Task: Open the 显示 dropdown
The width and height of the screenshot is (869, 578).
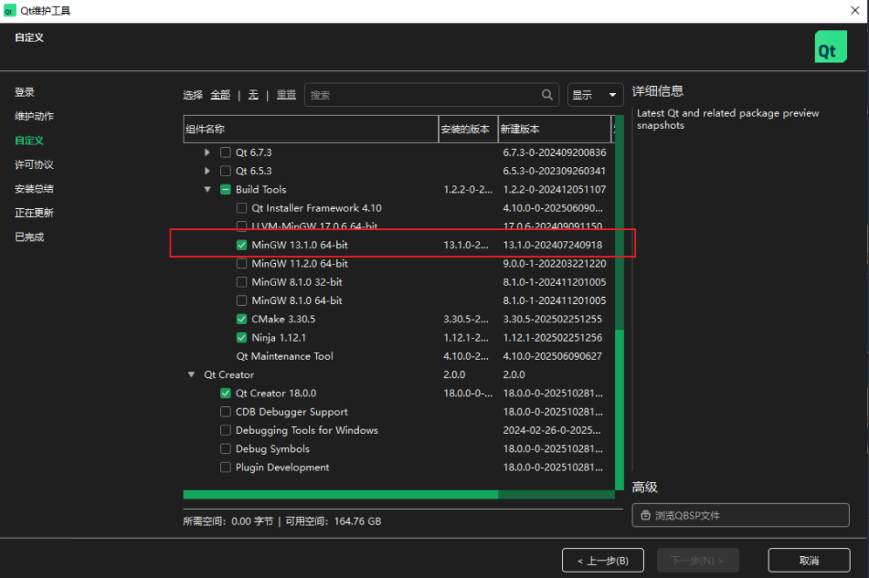Action: (595, 95)
